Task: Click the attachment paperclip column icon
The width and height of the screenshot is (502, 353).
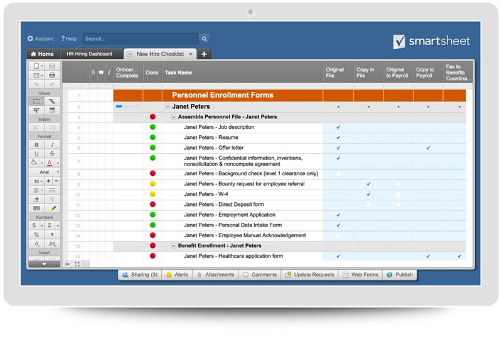Action: pyautogui.click(x=93, y=73)
